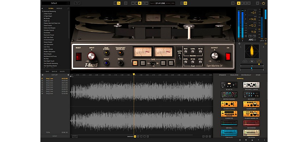This screenshot has height=142, width=308.
Task: Select the 250 tape type button
Action: point(135,63)
